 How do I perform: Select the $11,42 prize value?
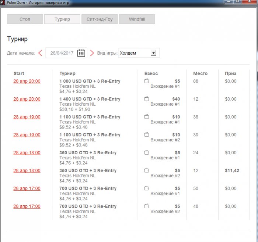coord(232,170)
